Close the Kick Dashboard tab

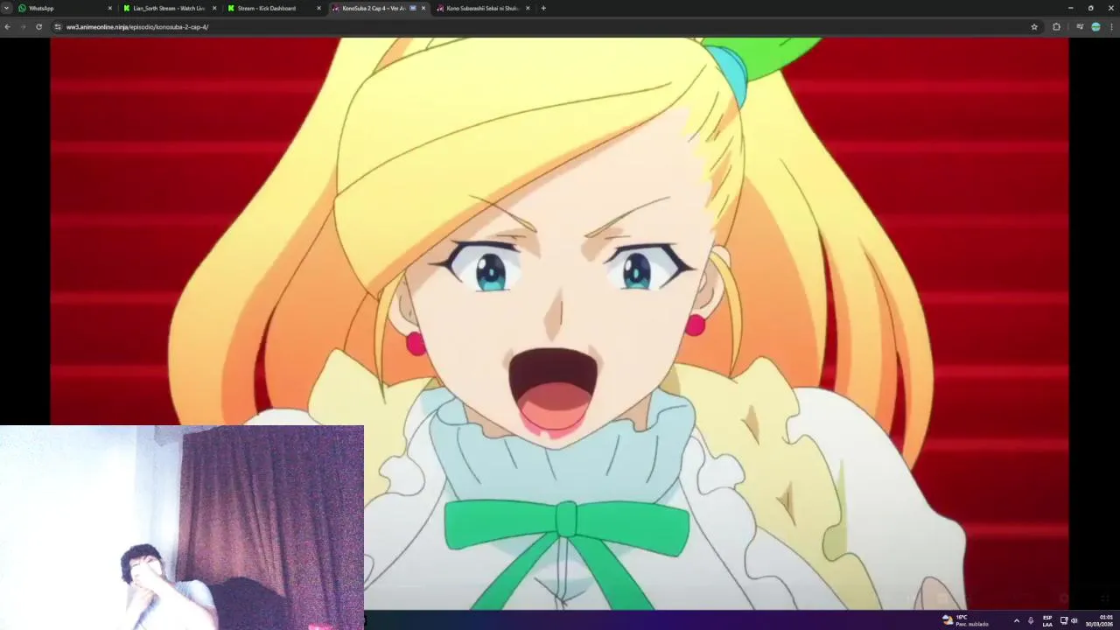tap(318, 8)
